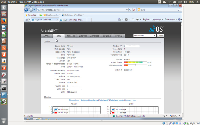Switch to the [Alysson Cliente] - Main browser tab
200x125 pixels.
coord(73,20)
